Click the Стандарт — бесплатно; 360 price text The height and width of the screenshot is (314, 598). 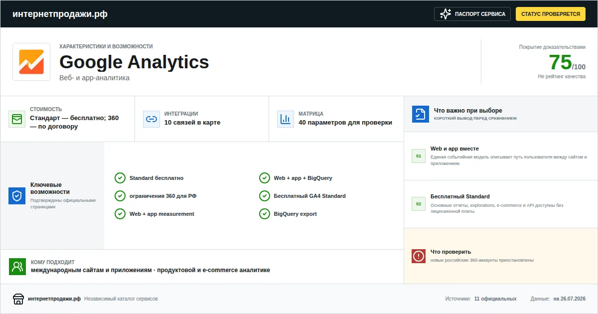74,122
